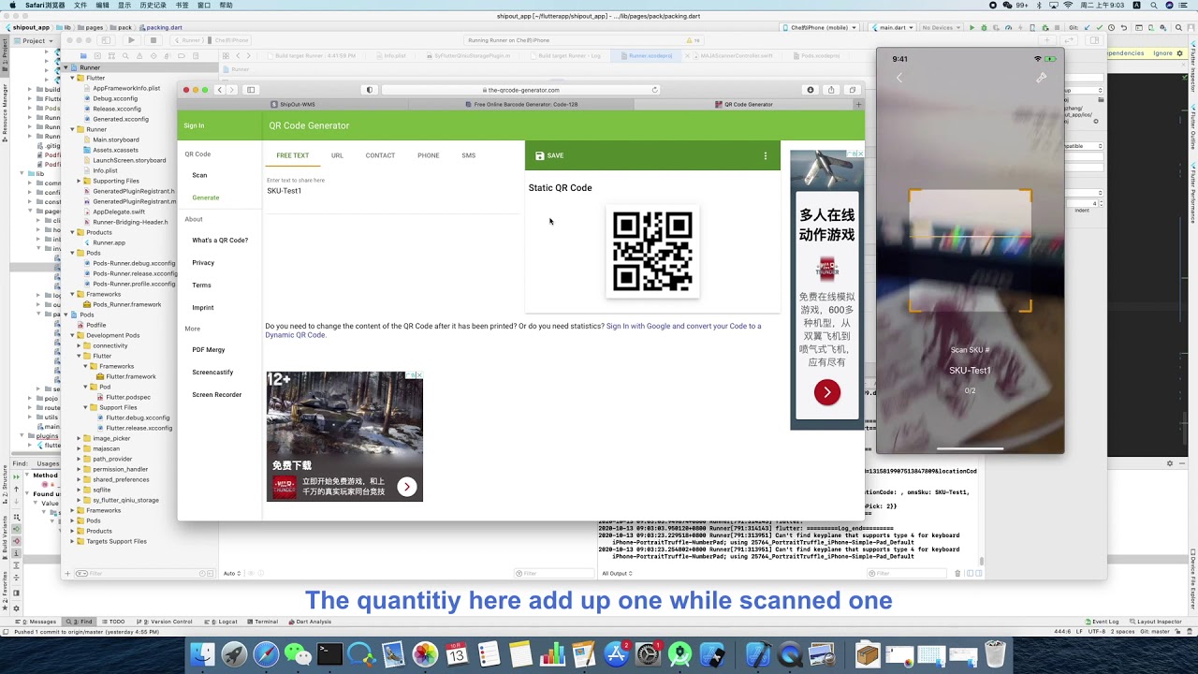Image resolution: width=1198 pixels, height=674 pixels.
Task: Click the text input containing SKU-Test1
Action: tap(393, 191)
